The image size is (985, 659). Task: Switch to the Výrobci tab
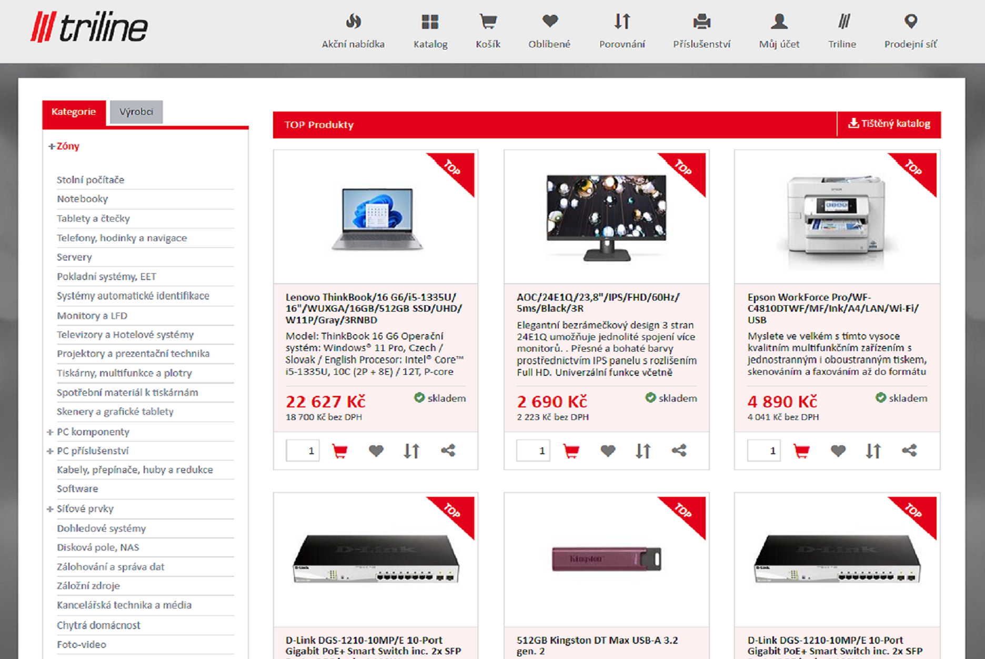tap(136, 112)
